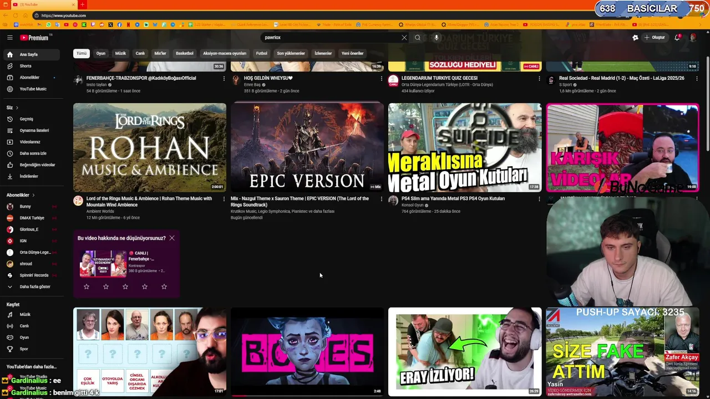Rate survey video three stars
This screenshot has height=399, width=710.
[x=125, y=287]
